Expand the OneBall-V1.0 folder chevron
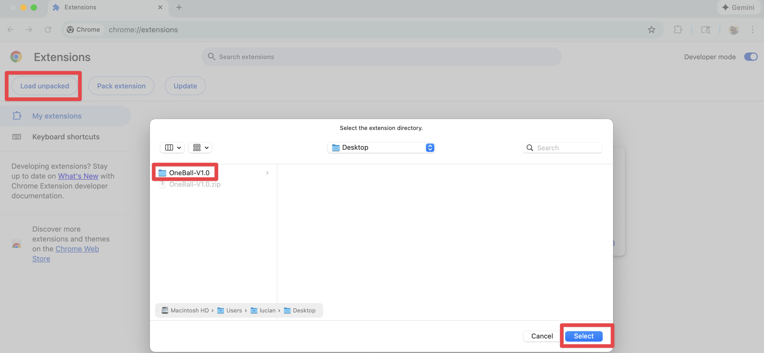 pyautogui.click(x=267, y=173)
